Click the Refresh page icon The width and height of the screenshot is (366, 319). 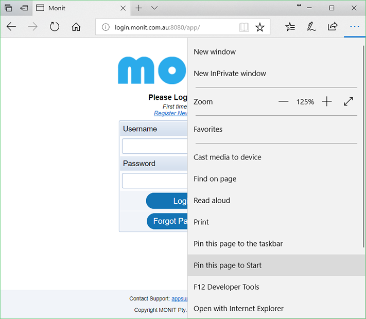(x=55, y=27)
